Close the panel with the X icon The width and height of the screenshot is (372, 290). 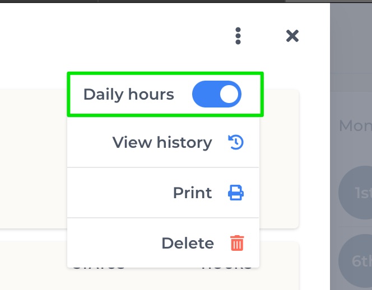pos(292,36)
